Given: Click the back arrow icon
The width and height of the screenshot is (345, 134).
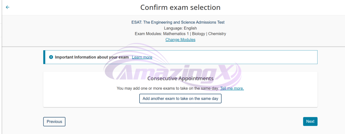Looking at the screenshot, I should (8, 7).
